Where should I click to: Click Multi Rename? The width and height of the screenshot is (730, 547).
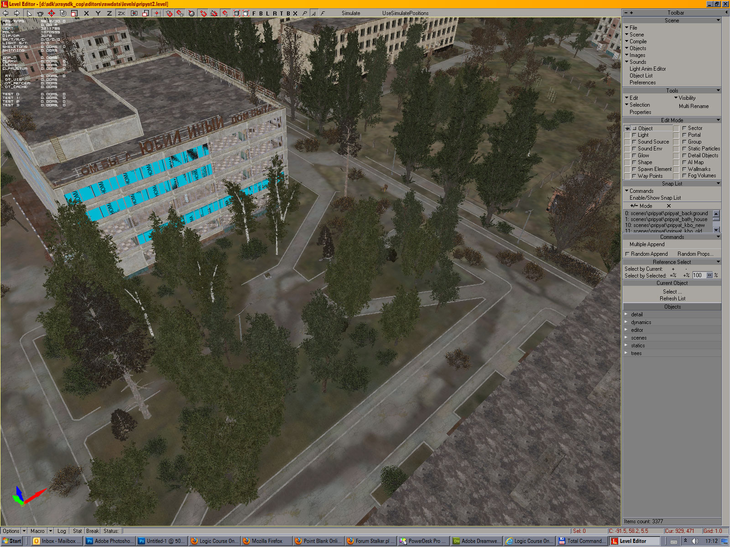(x=693, y=106)
